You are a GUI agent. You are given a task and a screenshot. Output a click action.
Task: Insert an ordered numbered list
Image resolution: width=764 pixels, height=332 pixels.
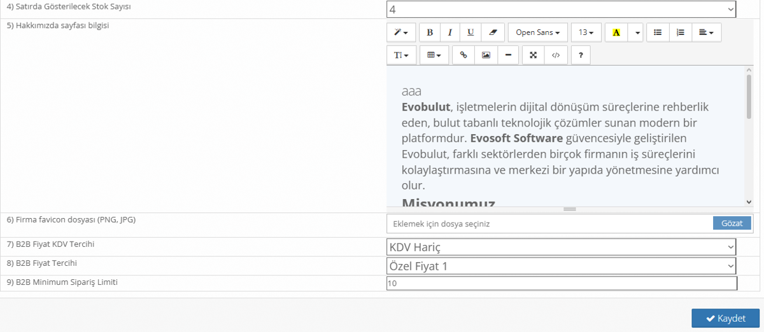pyautogui.click(x=680, y=32)
